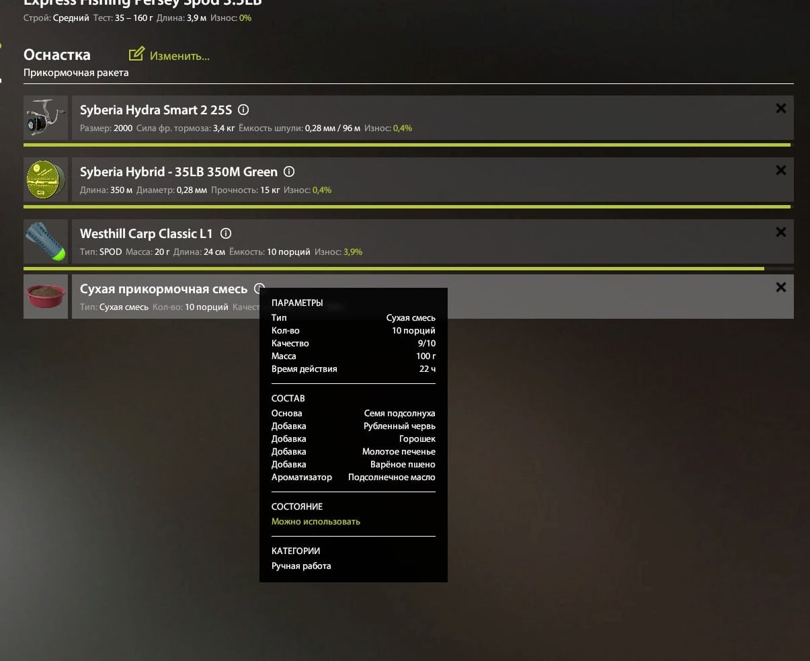Click the rod wear value 0%
Image resolution: width=810 pixels, height=661 pixels.
[x=245, y=18]
